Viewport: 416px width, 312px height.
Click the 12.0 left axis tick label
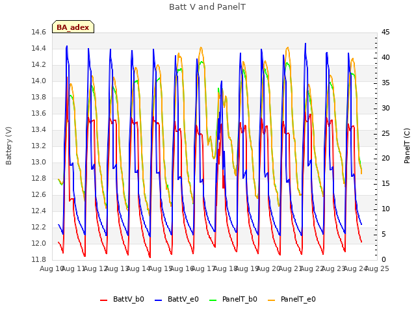point(38,243)
